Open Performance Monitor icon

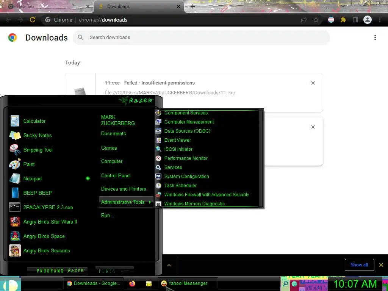tap(158, 158)
